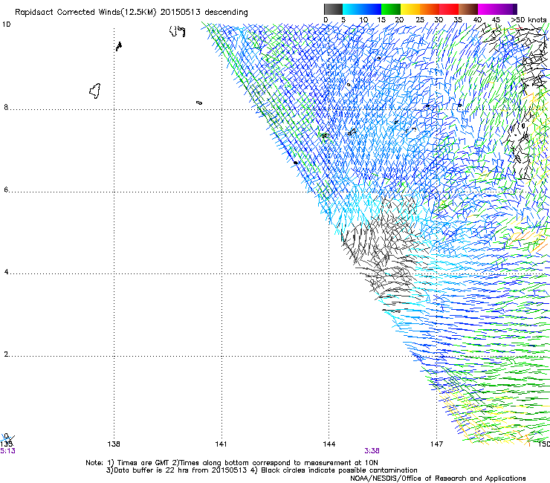Click the latitude label '10'
Viewport: 550px width, 483px height.
[x=6, y=25]
